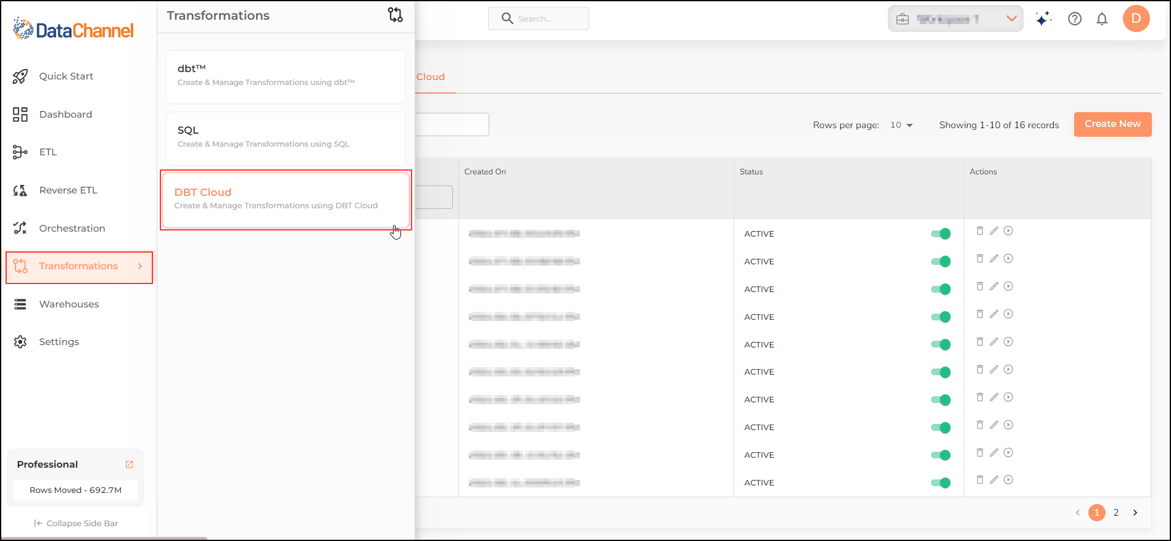This screenshot has width=1171, height=541.
Task: Click Collapse Side Bar
Action: (x=76, y=523)
